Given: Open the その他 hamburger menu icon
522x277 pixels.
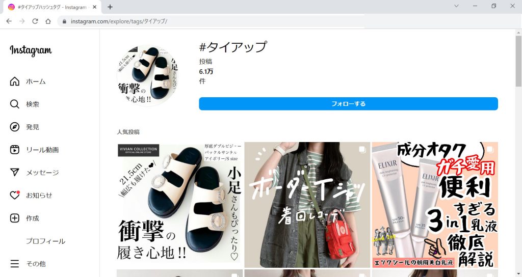Looking at the screenshot, I should pyautogui.click(x=15, y=264).
